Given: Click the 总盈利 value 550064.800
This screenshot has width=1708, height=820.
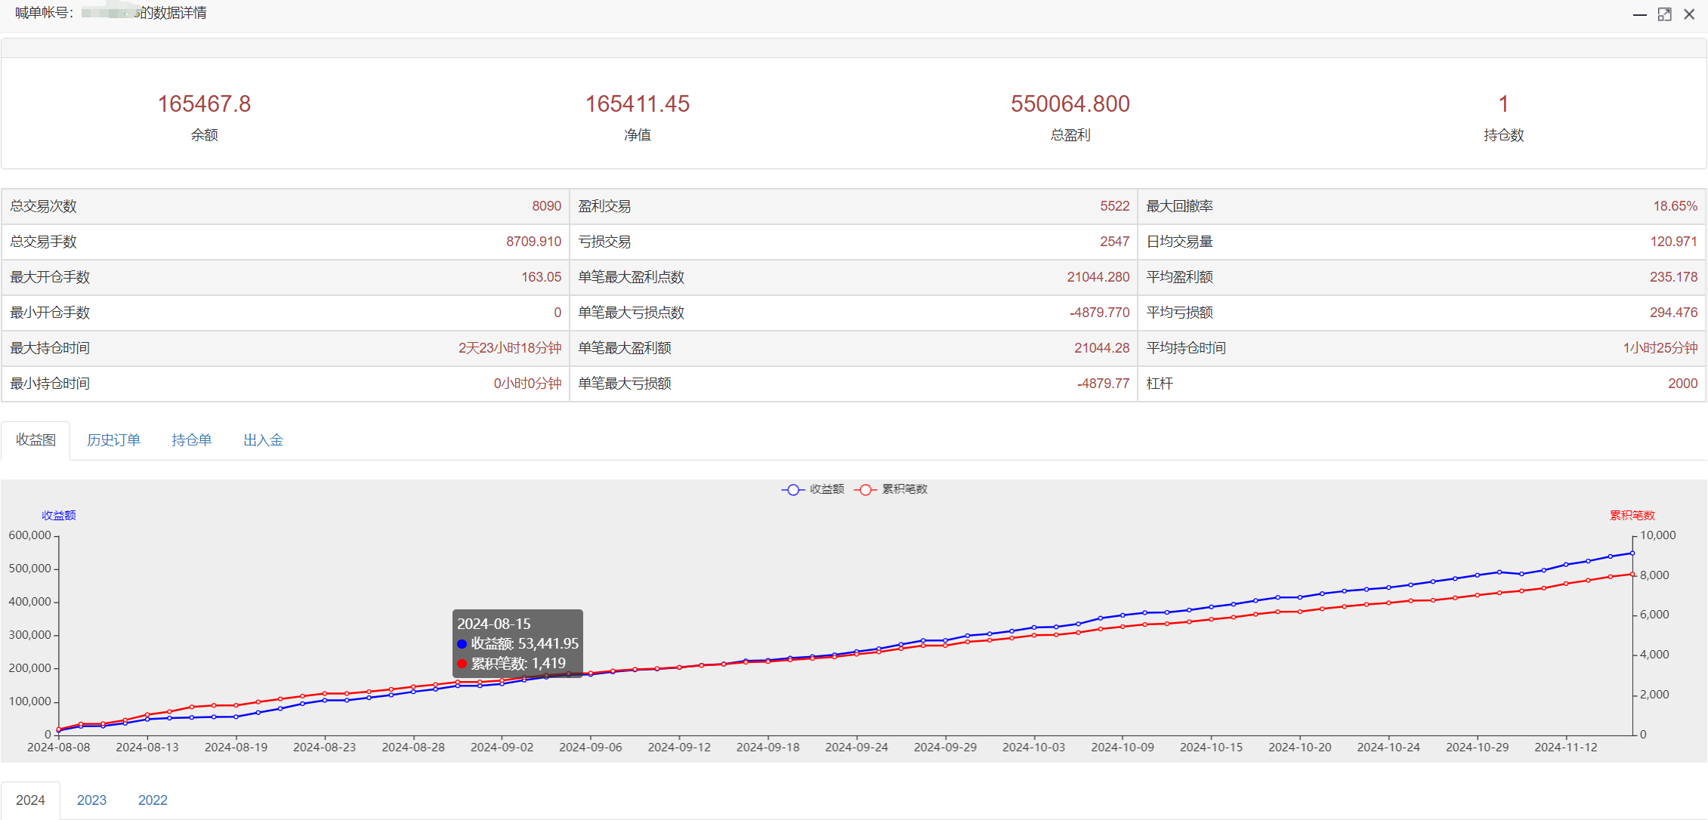Looking at the screenshot, I should pyautogui.click(x=1070, y=103).
